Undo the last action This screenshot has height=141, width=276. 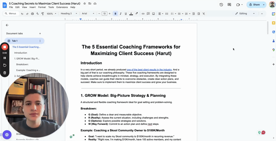[22, 13]
